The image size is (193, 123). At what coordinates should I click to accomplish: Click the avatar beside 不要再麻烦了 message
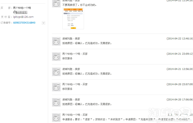[x=56, y=4]
